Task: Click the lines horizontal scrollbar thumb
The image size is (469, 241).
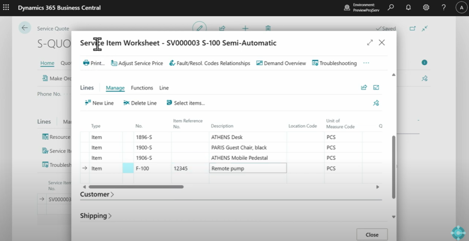Action: [136, 187]
